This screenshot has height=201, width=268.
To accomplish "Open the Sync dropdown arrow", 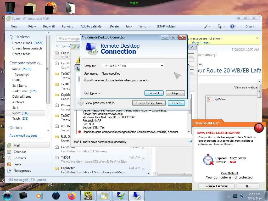I will [149, 26].
